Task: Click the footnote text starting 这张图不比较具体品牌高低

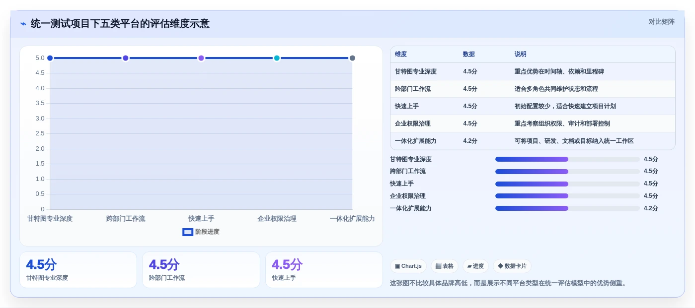Action: click(x=510, y=283)
